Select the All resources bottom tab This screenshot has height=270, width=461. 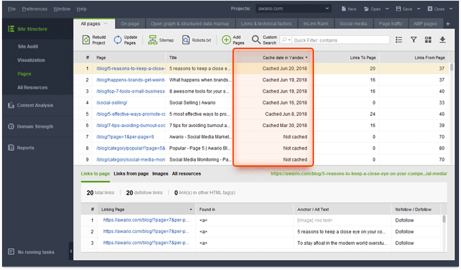click(186, 173)
